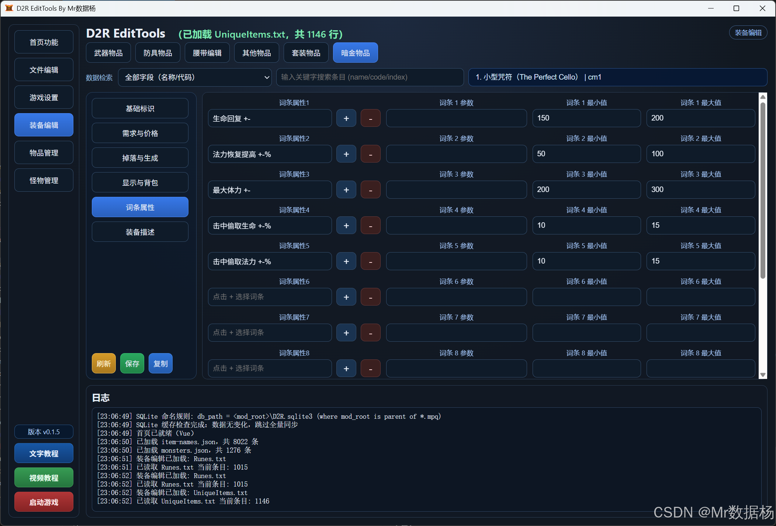
Task: Click plus icon for empty 词条属性6
Action: pos(346,297)
